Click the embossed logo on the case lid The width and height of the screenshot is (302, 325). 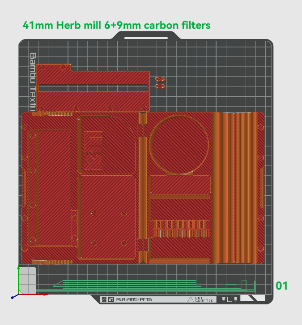tap(94, 151)
